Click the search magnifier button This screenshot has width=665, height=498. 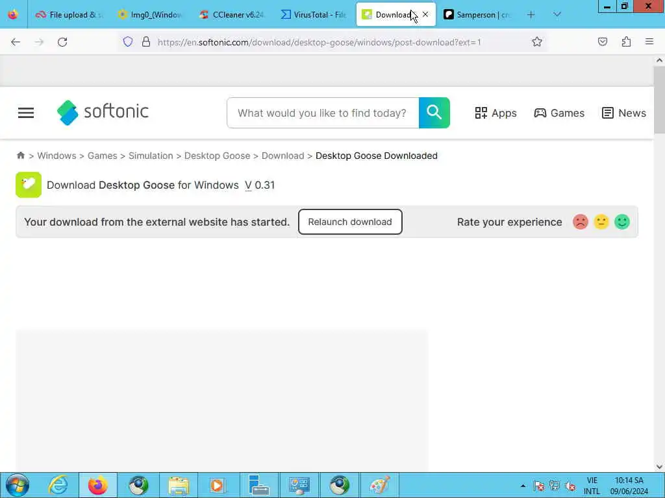tap(434, 113)
